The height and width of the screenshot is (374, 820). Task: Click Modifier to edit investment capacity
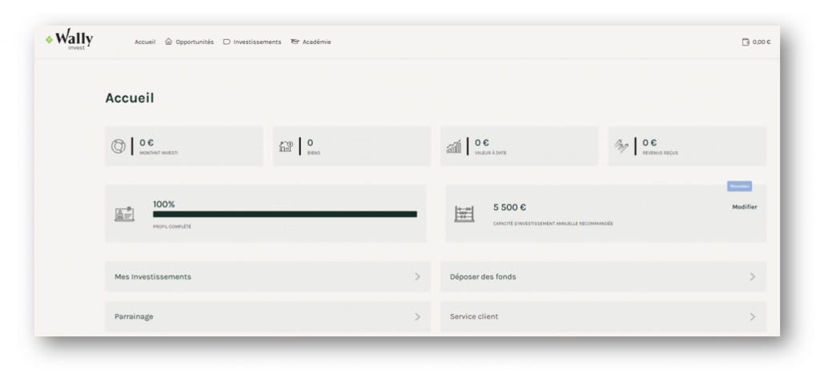tap(744, 207)
